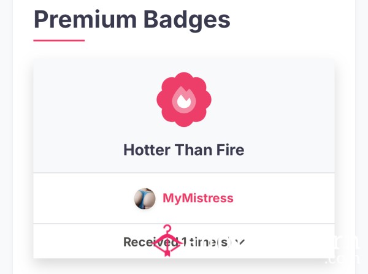Open the MyMistress profile link
The width and height of the screenshot is (368, 274).
[x=198, y=198]
